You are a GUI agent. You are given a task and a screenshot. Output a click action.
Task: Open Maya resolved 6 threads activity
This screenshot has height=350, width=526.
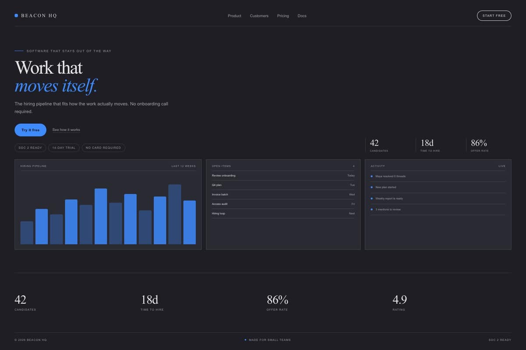(438, 176)
